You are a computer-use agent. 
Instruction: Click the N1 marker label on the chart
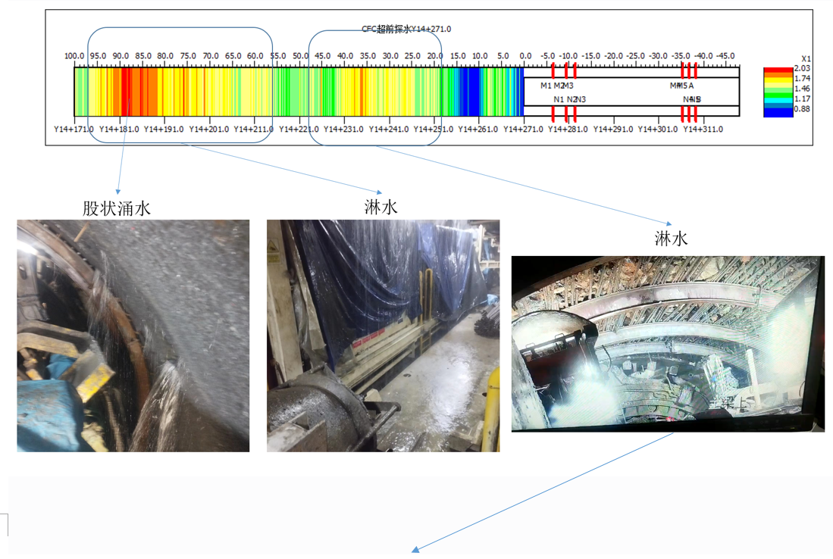pos(559,99)
